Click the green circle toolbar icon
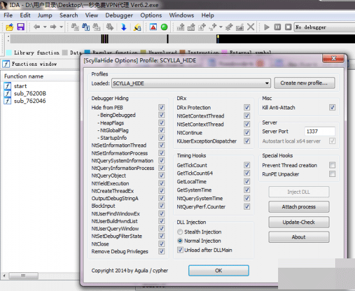This screenshot has height=291, width=355. [164, 27]
